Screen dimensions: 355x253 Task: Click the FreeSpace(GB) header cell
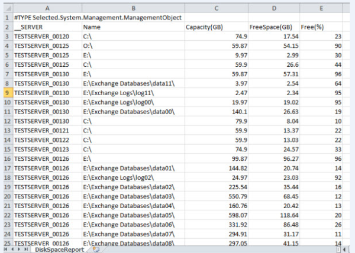(x=270, y=27)
